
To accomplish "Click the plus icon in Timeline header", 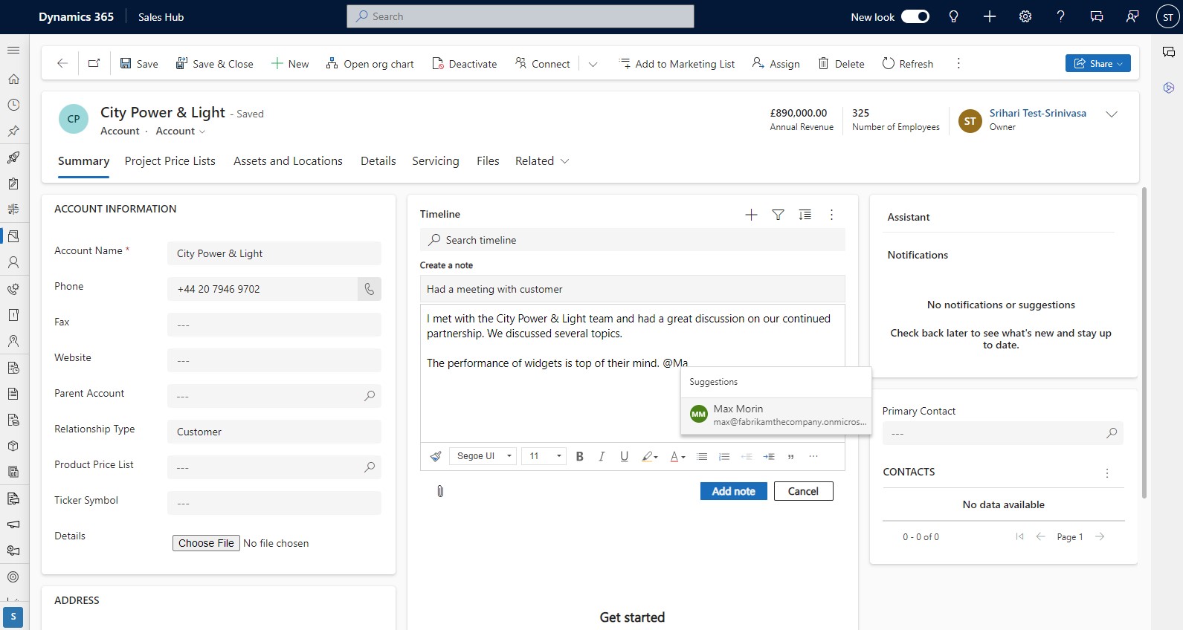I will pos(751,215).
